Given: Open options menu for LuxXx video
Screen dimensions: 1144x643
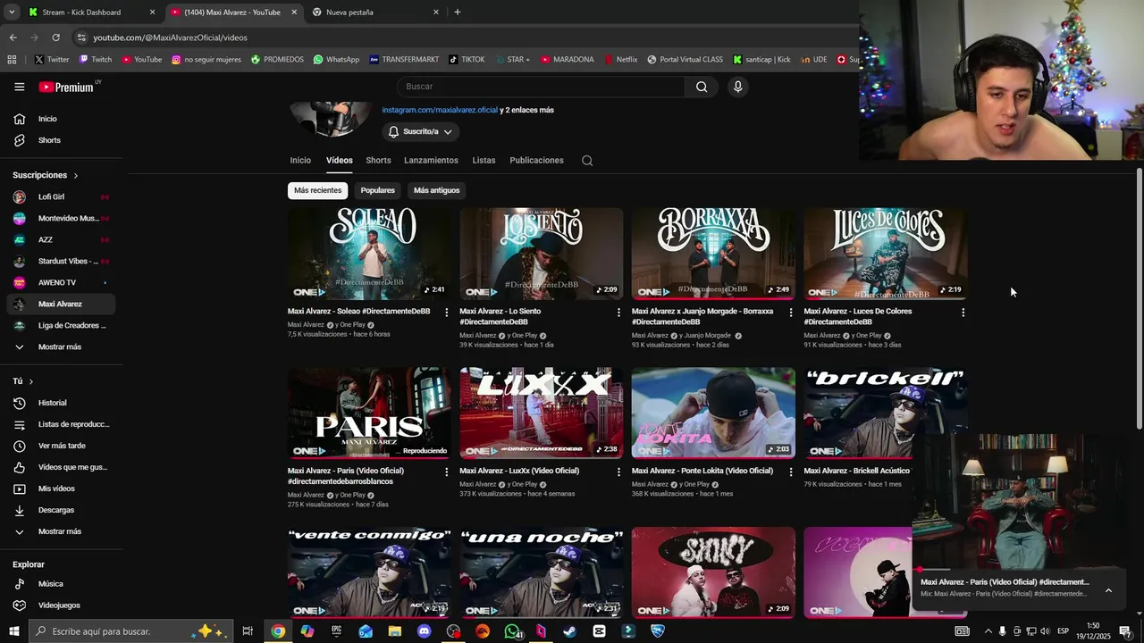Looking at the screenshot, I should (x=618, y=472).
